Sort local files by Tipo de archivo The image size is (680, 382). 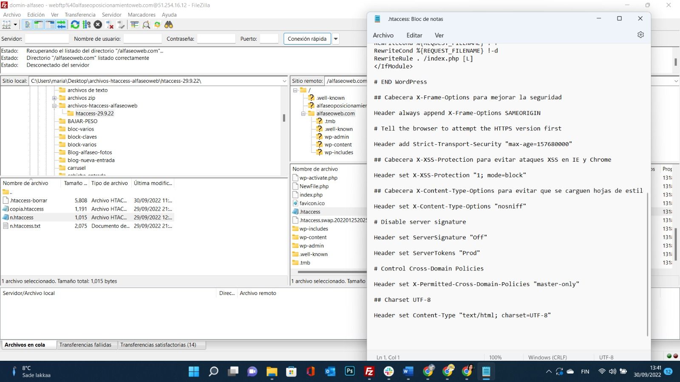110,183
